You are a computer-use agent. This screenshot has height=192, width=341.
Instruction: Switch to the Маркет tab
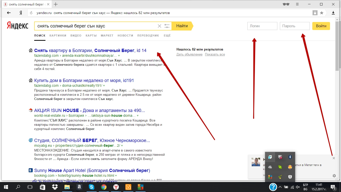(x=107, y=35)
